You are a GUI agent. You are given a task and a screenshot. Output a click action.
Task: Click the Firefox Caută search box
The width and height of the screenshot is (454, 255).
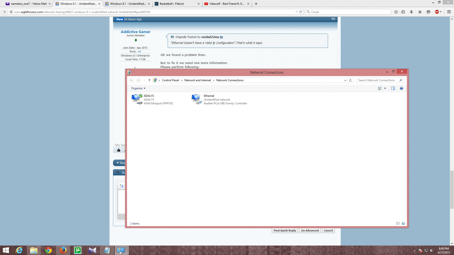coord(348,12)
